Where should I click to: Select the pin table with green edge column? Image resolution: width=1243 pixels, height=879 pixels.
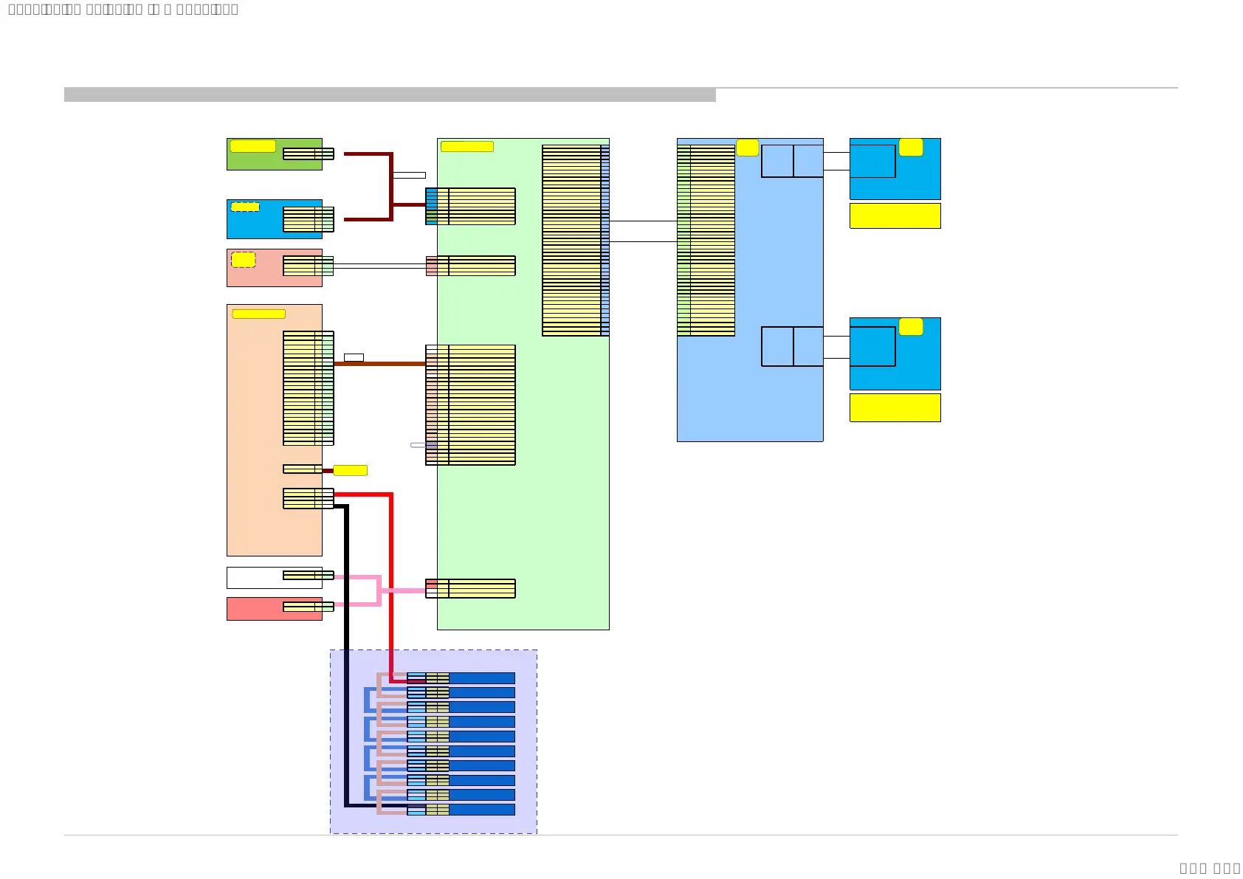tap(706, 241)
